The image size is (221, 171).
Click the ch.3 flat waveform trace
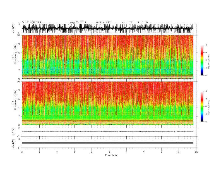107,132
